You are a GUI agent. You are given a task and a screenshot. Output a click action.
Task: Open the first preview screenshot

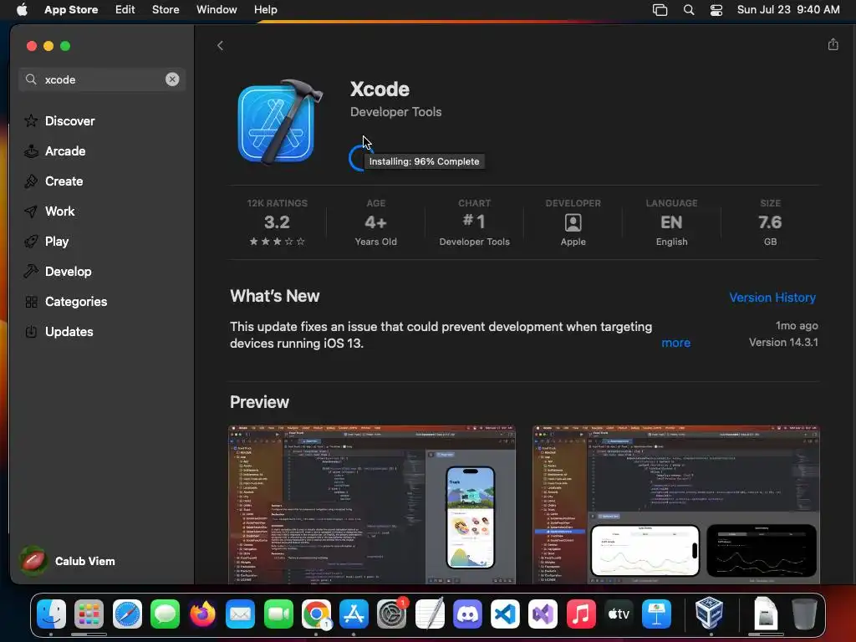372,505
